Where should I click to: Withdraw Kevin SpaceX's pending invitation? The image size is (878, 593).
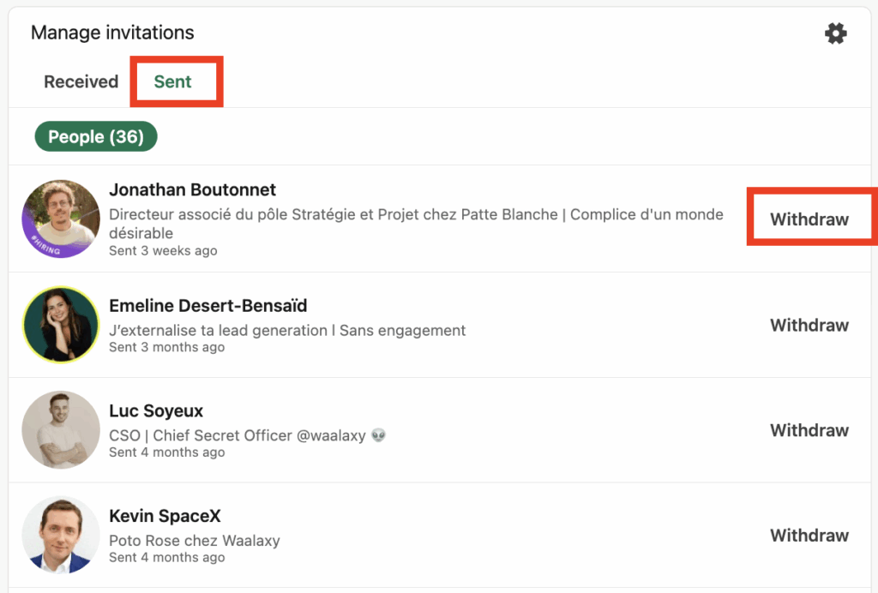809,536
